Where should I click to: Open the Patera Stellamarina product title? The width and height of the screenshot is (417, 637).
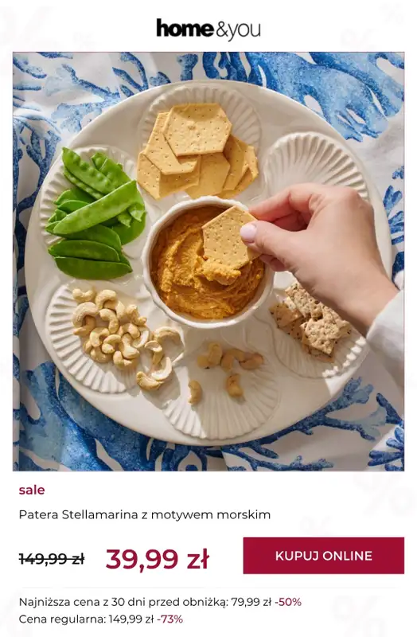(145, 514)
